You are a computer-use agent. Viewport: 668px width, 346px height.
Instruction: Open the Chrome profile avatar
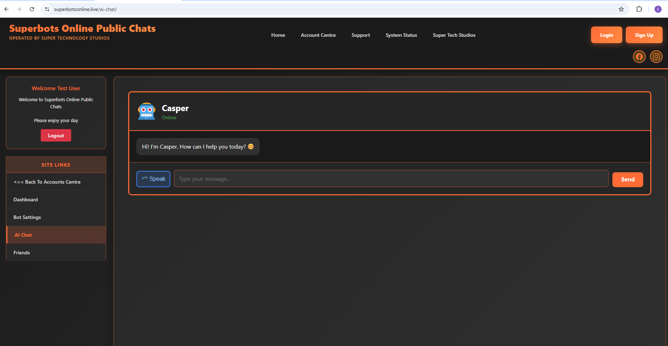tap(658, 9)
